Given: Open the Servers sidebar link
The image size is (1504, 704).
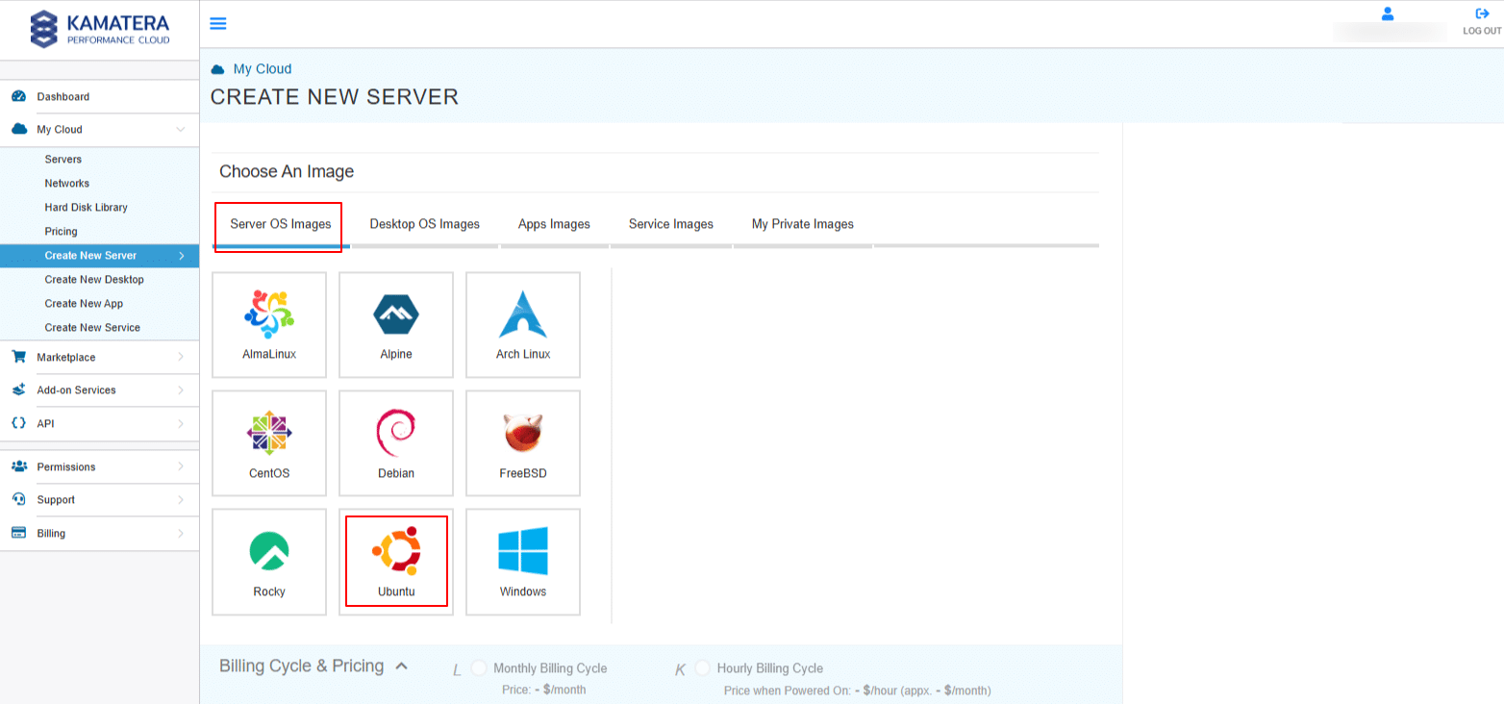Looking at the screenshot, I should [63, 159].
